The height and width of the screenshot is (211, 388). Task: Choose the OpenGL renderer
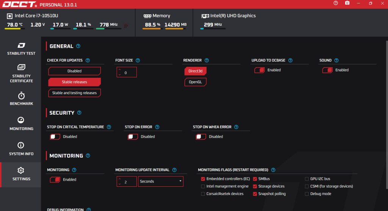(x=195, y=82)
